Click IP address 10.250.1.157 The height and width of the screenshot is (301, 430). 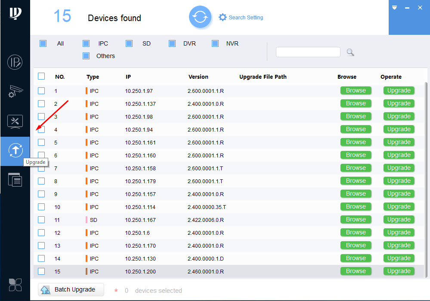pos(140,194)
